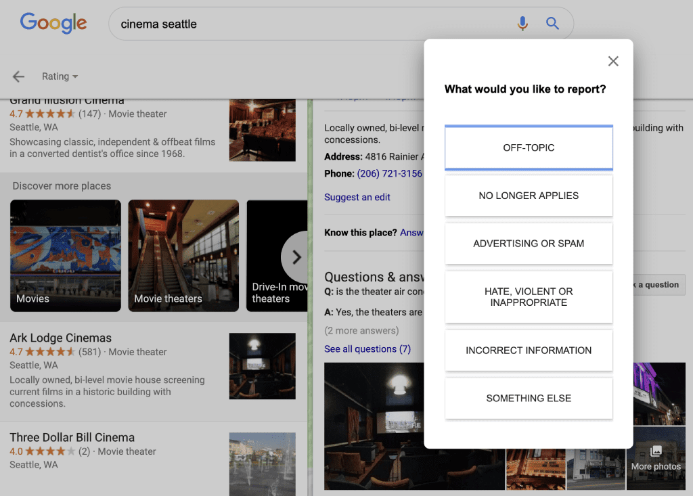This screenshot has height=496, width=693.
Task: Click Three Dollar Bill Cinema 4.0 rating
Action: click(43, 451)
